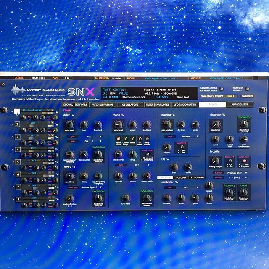Viewport: 269px width, 269px height.
Task: Open delay sync dropdown showing 4th
Action: pos(90,137)
